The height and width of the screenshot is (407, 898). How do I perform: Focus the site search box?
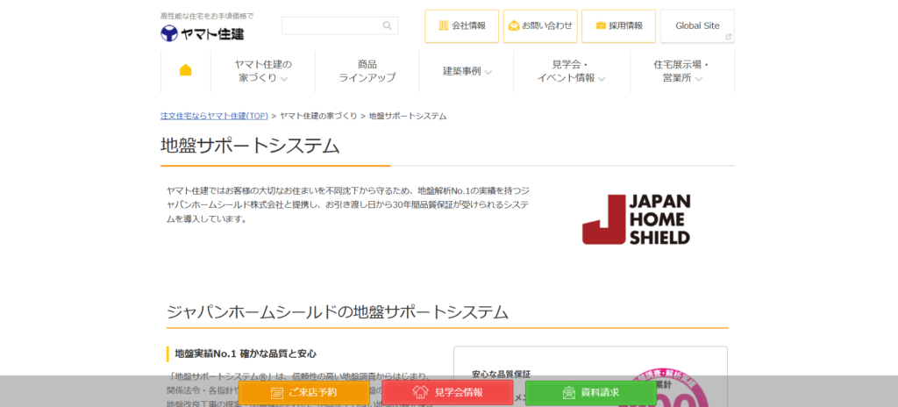pos(339,25)
